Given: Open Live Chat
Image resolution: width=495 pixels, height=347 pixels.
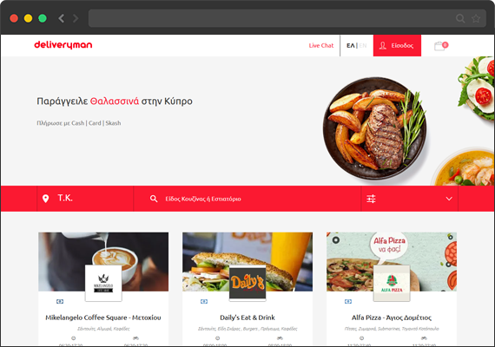Looking at the screenshot, I should (x=321, y=45).
